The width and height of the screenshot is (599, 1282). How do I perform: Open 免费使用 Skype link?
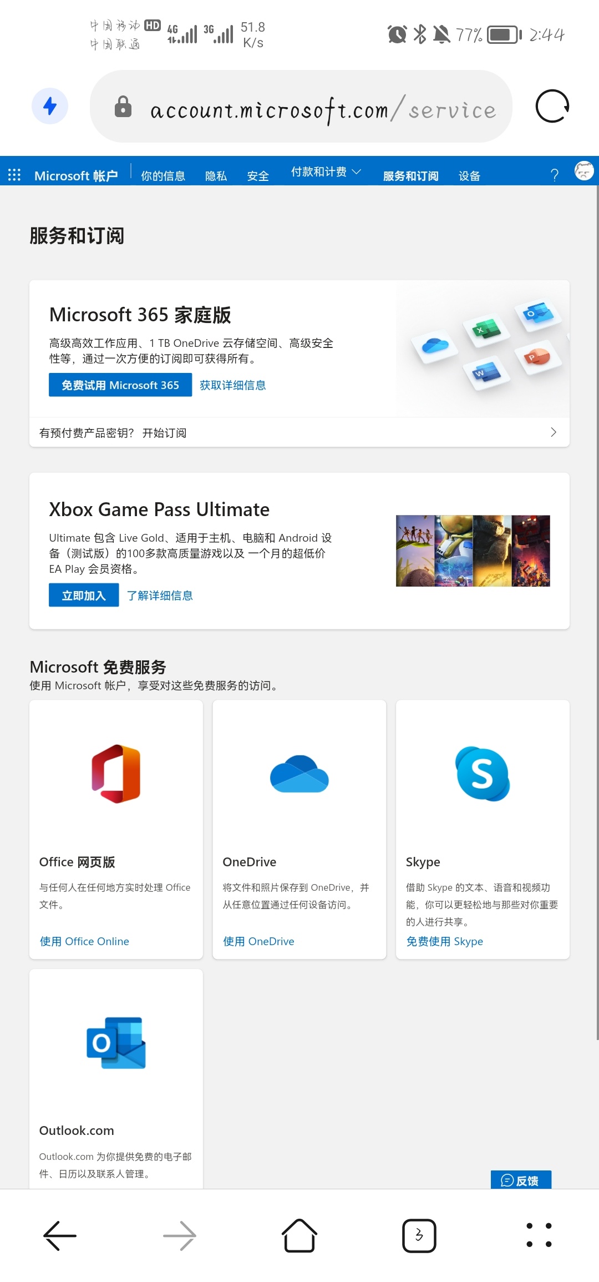tap(445, 941)
